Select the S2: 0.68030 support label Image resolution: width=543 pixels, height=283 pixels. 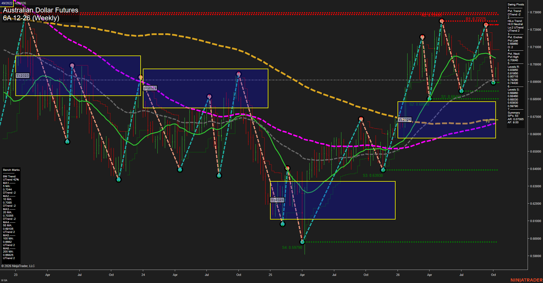(x=419, y=104)
